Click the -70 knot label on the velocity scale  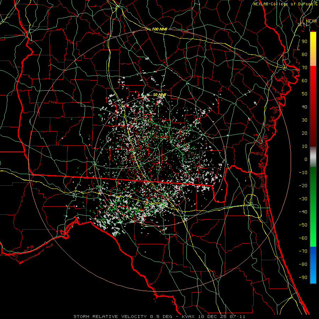coord(303,251)
